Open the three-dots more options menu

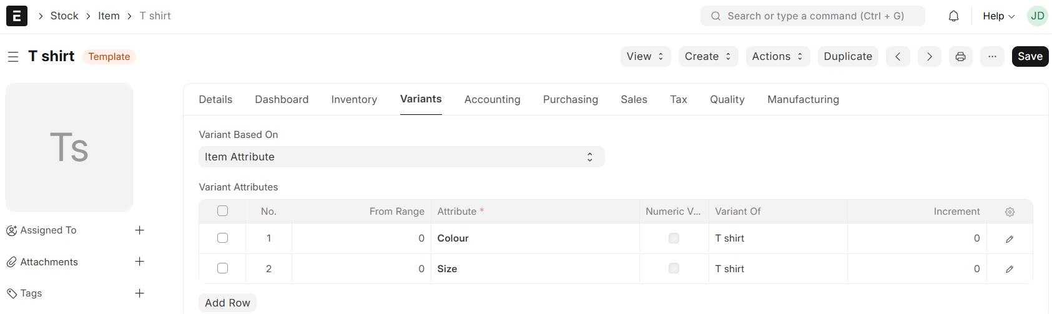pos(992,57)
